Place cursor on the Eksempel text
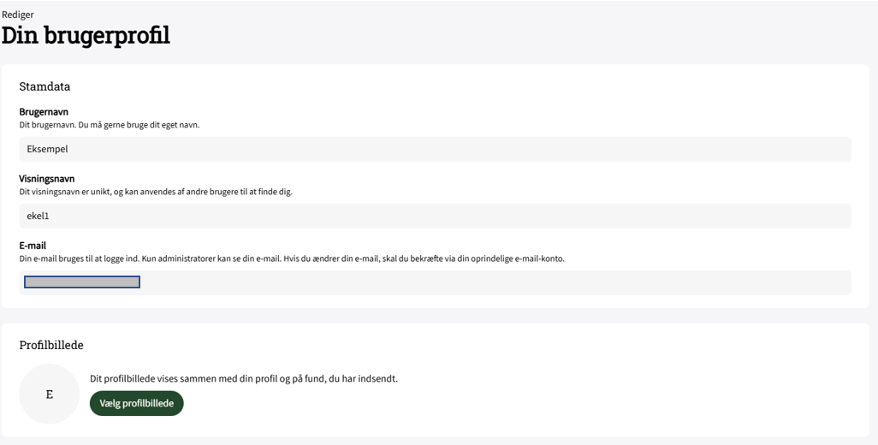Screen dimensions: 878x445 pos(47,149)
